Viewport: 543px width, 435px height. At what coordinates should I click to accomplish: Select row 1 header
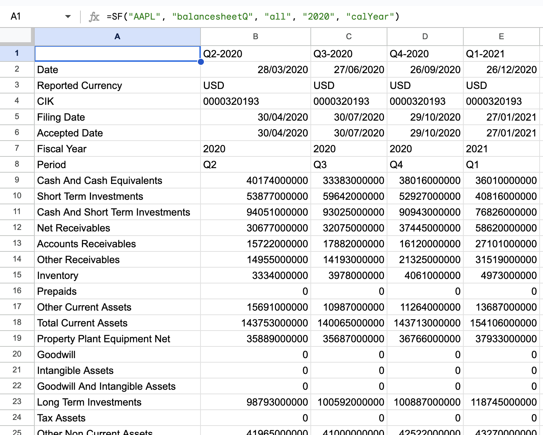[17, 54]
